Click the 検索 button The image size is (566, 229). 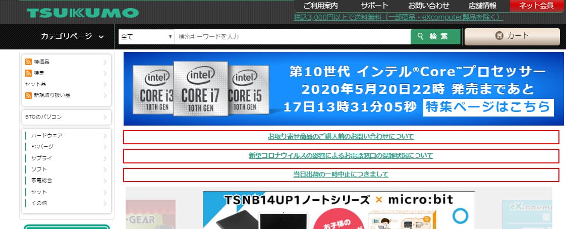pyautogui.click(x=435, y=36)
